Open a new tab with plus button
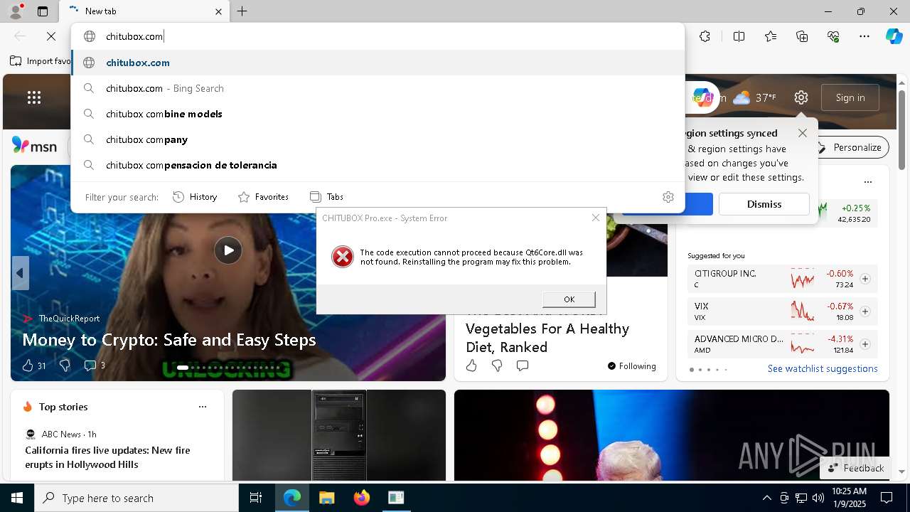The height and width of the screenshot is (512, 910). tap(242, 11)
